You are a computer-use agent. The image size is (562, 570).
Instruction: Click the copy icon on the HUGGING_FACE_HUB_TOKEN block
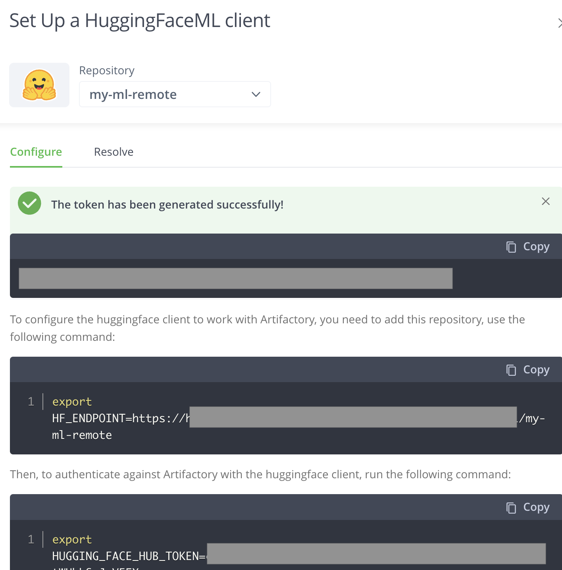click(x=511, y=507)
